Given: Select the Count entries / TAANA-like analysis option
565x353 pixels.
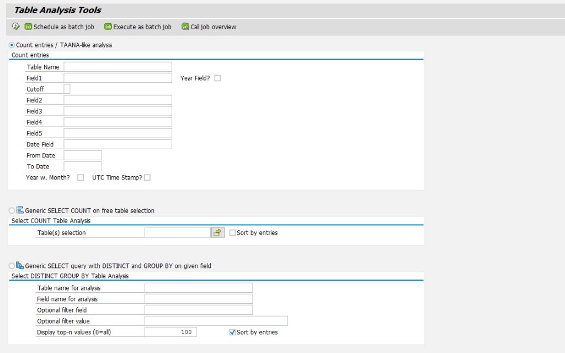Looking at the screenshot, I should [x=12, y=45].
